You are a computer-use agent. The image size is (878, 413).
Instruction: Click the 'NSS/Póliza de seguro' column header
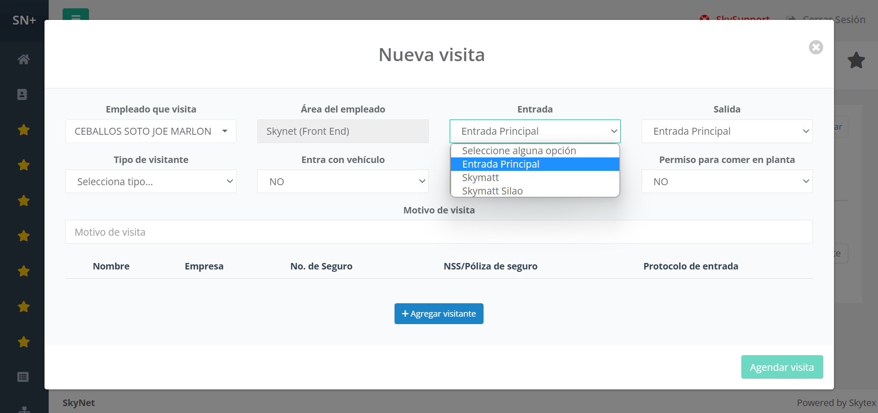[x=490, y=266]
